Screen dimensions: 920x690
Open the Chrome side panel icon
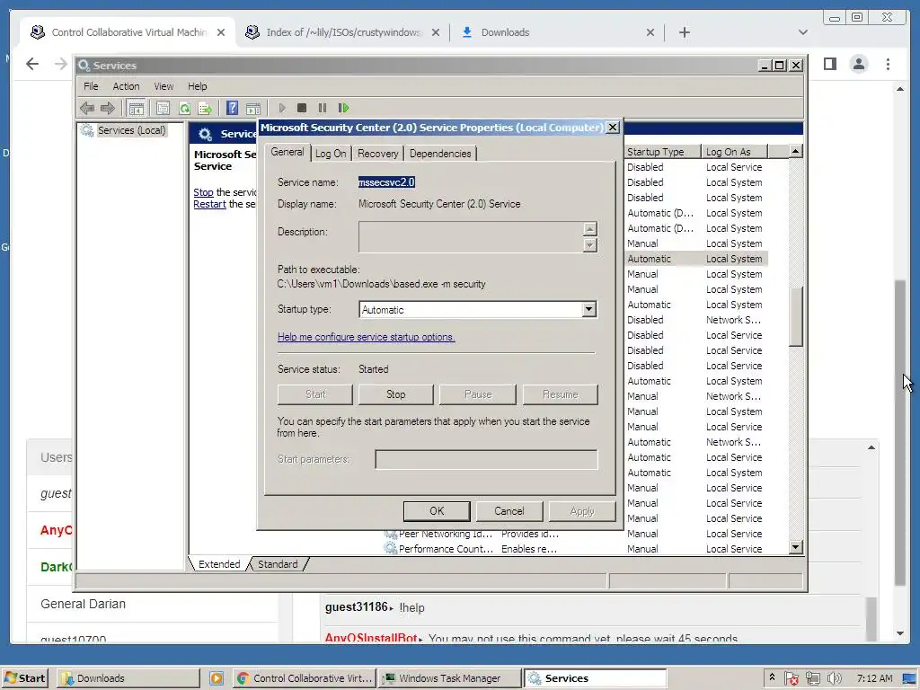pyautogui.click(x=829, y=64)
